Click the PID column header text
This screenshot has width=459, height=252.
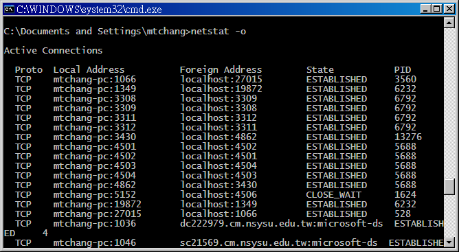click(403, 70)
